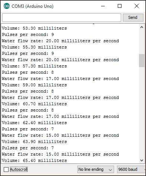Click scrollbar track above the thumb
146x176 pixels.
click(x=142, y=42)
